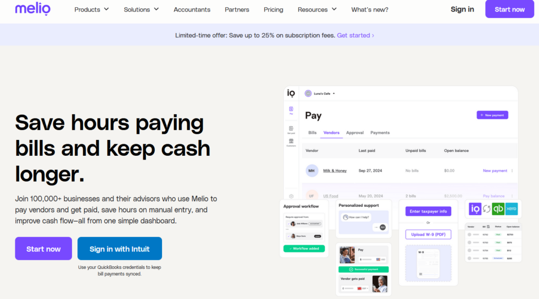Click Start now in the header

(x=510, y=9)
